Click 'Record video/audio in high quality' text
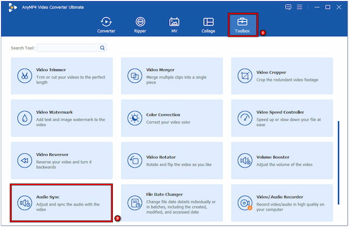 290,207
